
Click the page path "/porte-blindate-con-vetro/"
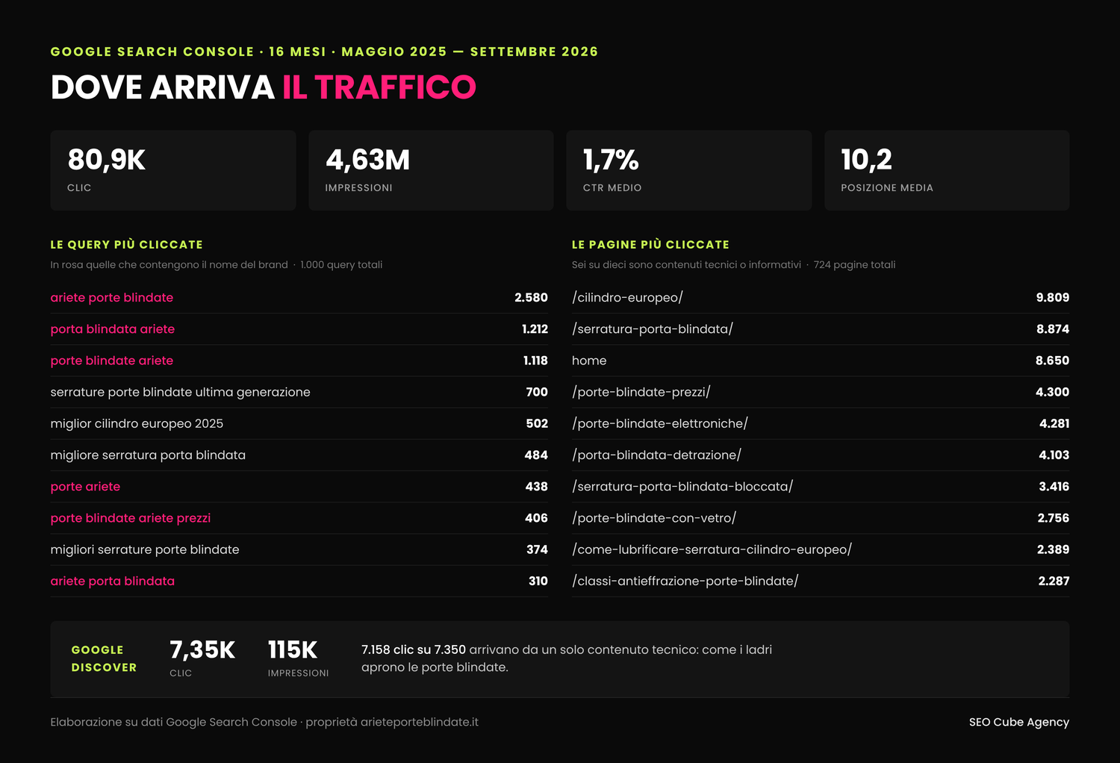[x=654, y=518]
